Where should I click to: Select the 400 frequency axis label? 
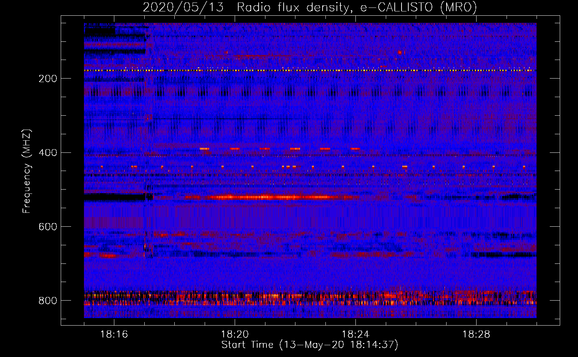(48, 153)
